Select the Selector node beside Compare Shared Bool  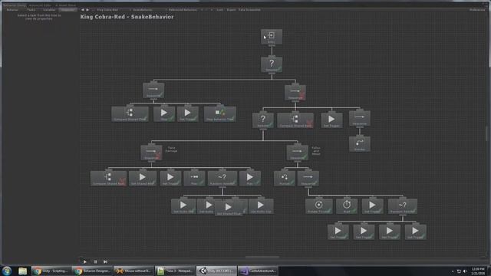pyautogui.click(x=263, y=120)
